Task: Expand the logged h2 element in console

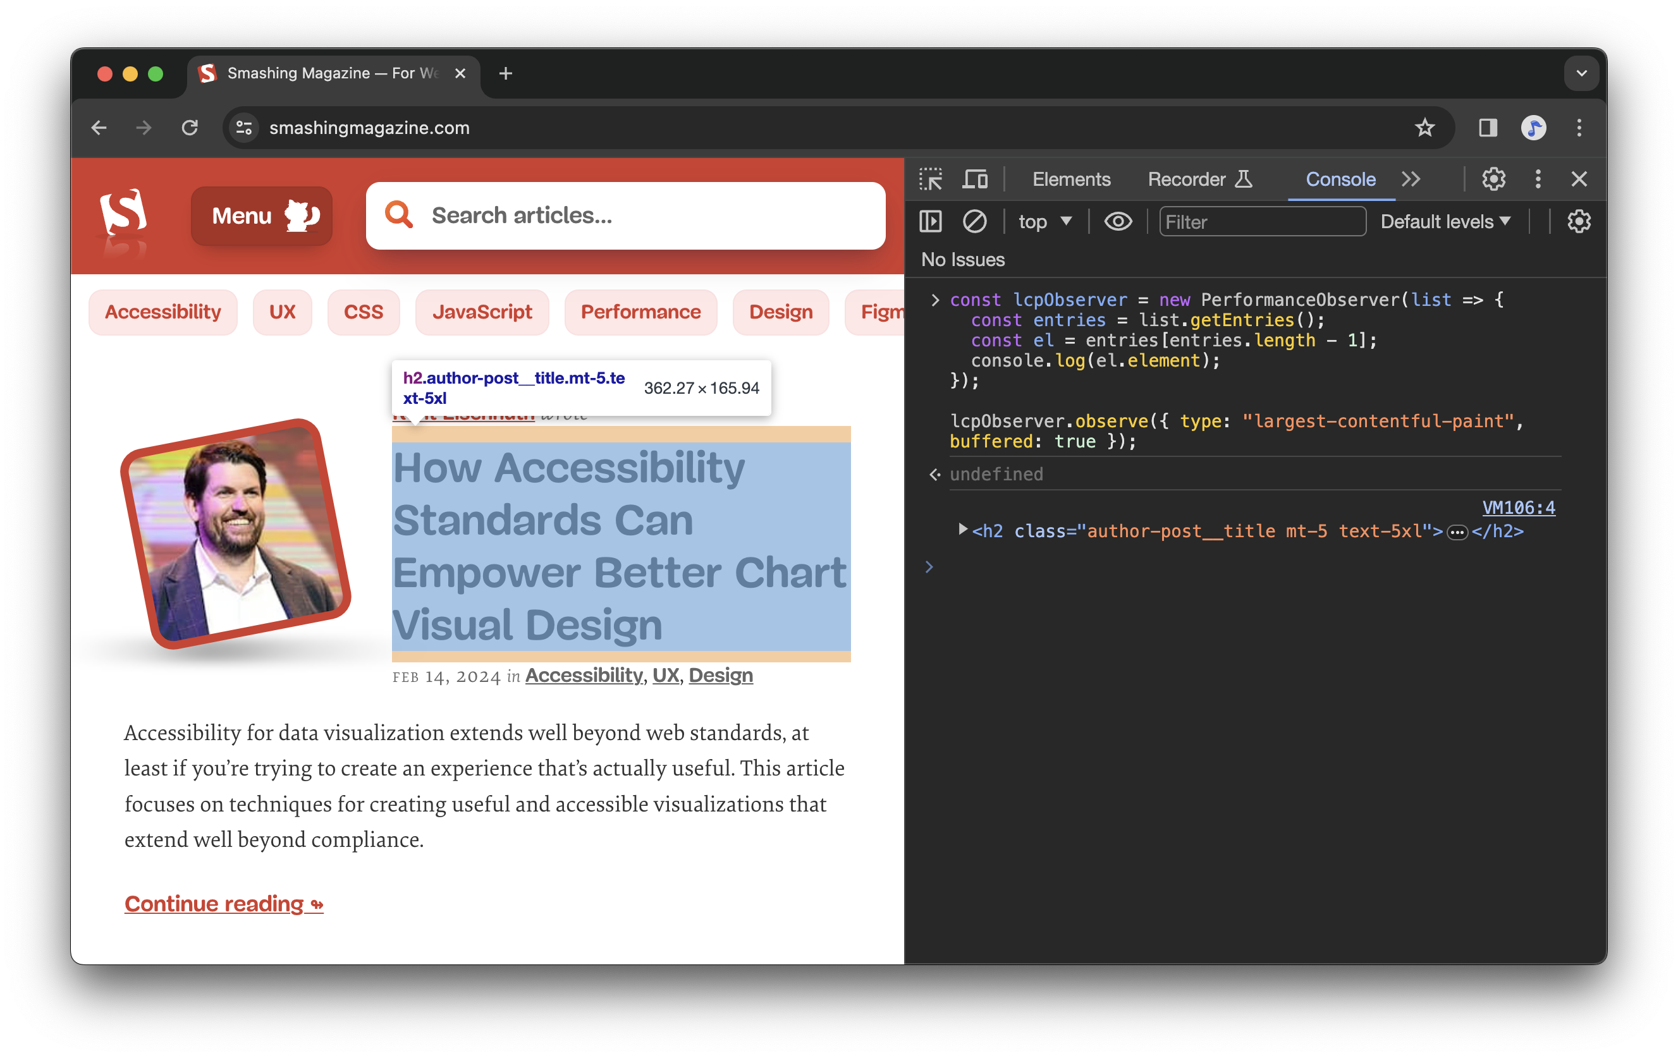Action: (963, 530)
